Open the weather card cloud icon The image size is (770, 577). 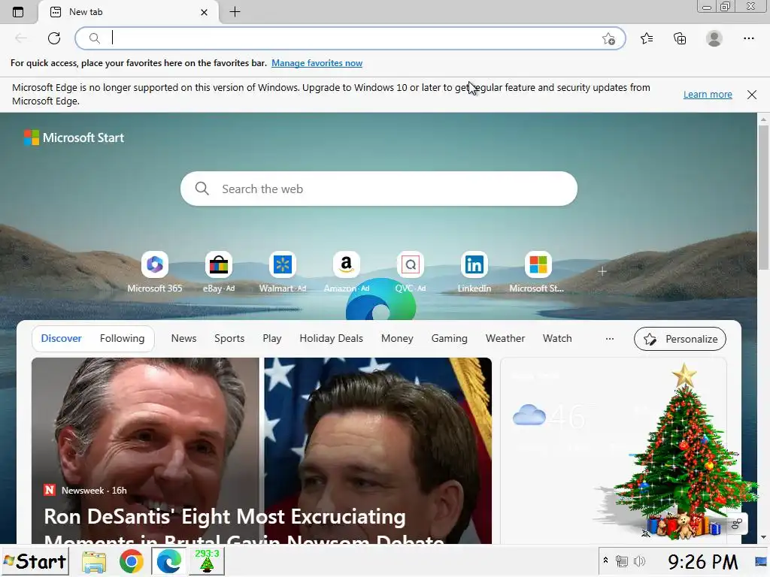pyautogui.click(x=529, y=415)
